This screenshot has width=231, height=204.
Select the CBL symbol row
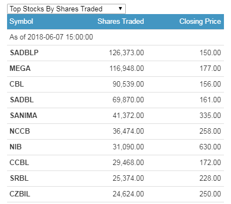pos(116,84)
